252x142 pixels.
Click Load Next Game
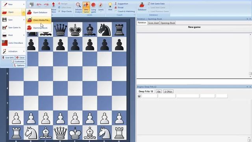pyautogui.click(x=156, y=7)
